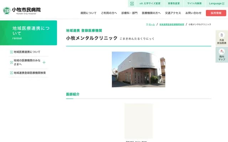Click the square icon at the start of the top utility bar
The height and width of the screenshot is (142, 228).
point(132,4)
